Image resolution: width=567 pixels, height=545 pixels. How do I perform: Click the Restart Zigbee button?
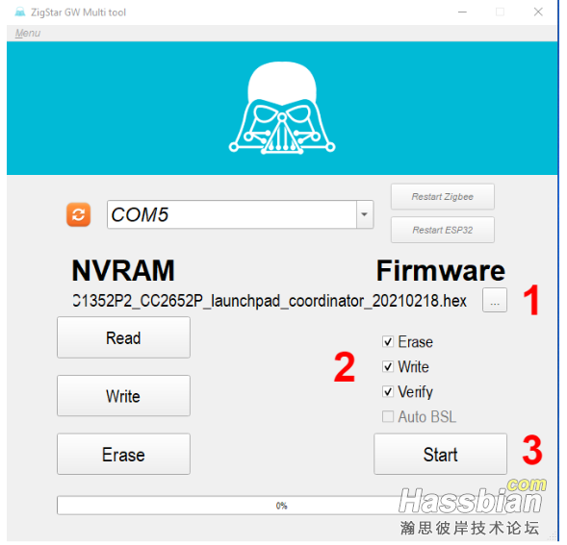(x=442, y=197)
